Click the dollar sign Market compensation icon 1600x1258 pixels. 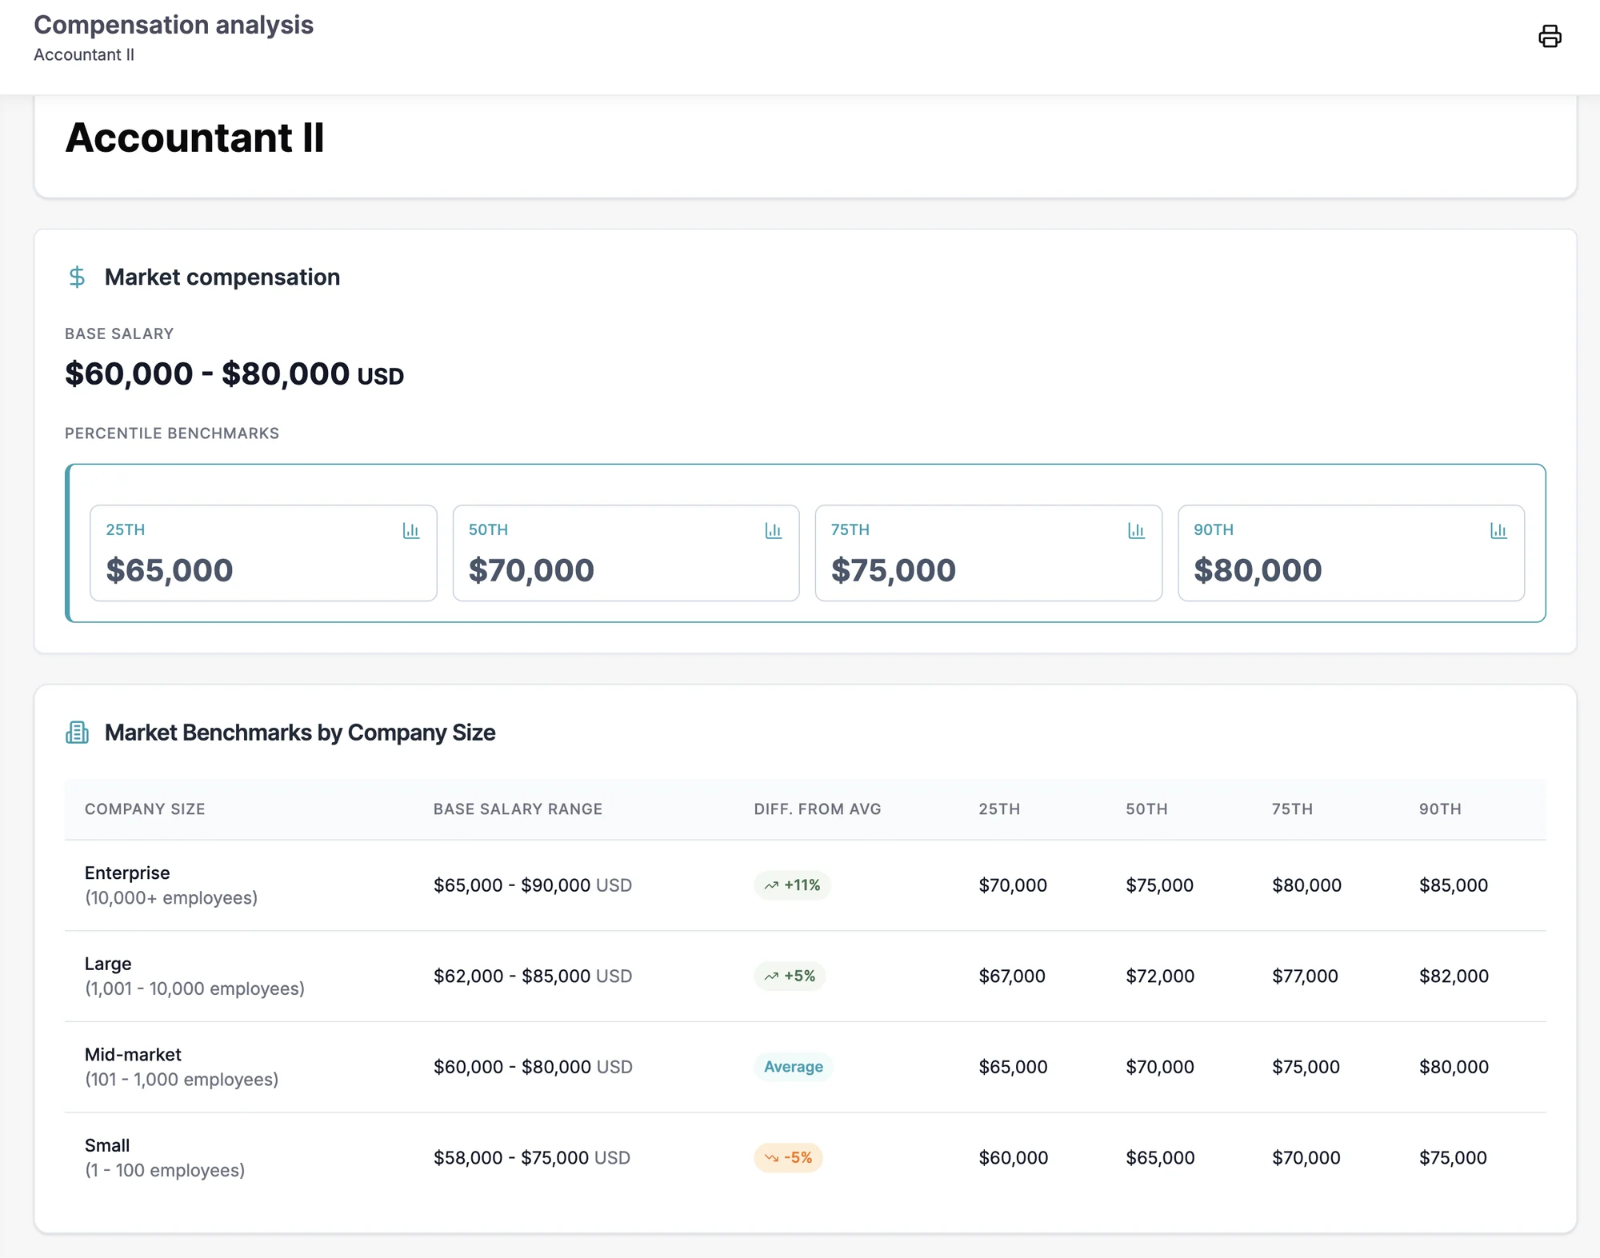coord(77,277)
